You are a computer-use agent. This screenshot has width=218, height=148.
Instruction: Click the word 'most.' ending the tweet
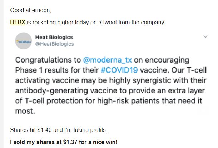(x=25, y=111)
